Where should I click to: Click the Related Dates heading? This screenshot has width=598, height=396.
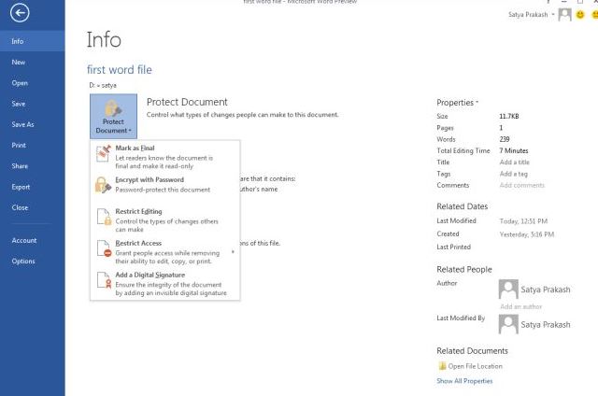pyautogui.click(x=463, y=206)
